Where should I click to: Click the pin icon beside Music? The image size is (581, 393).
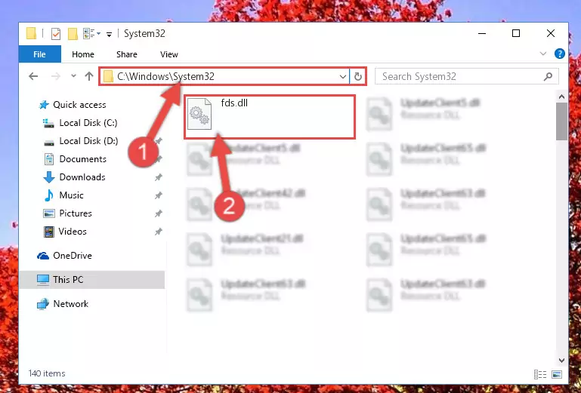pos(158,195)
